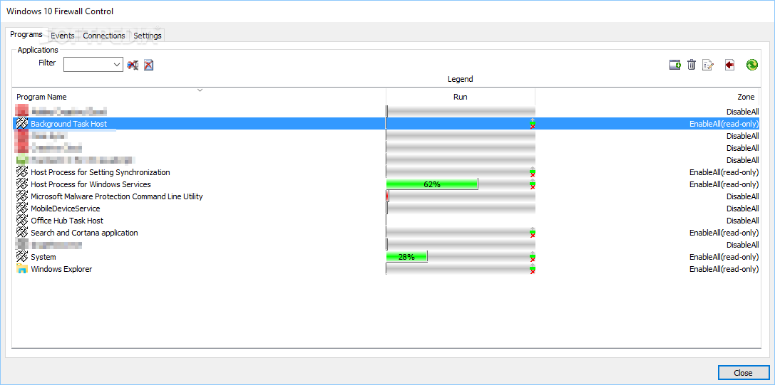Select Search and Cortana application
775x385 pixels.
85,233
